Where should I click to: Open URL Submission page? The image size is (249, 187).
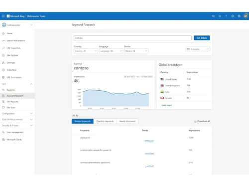14,77
